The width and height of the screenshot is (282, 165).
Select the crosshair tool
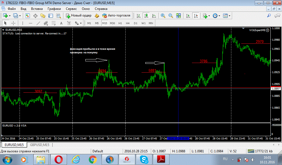click(x=13, y=23)
